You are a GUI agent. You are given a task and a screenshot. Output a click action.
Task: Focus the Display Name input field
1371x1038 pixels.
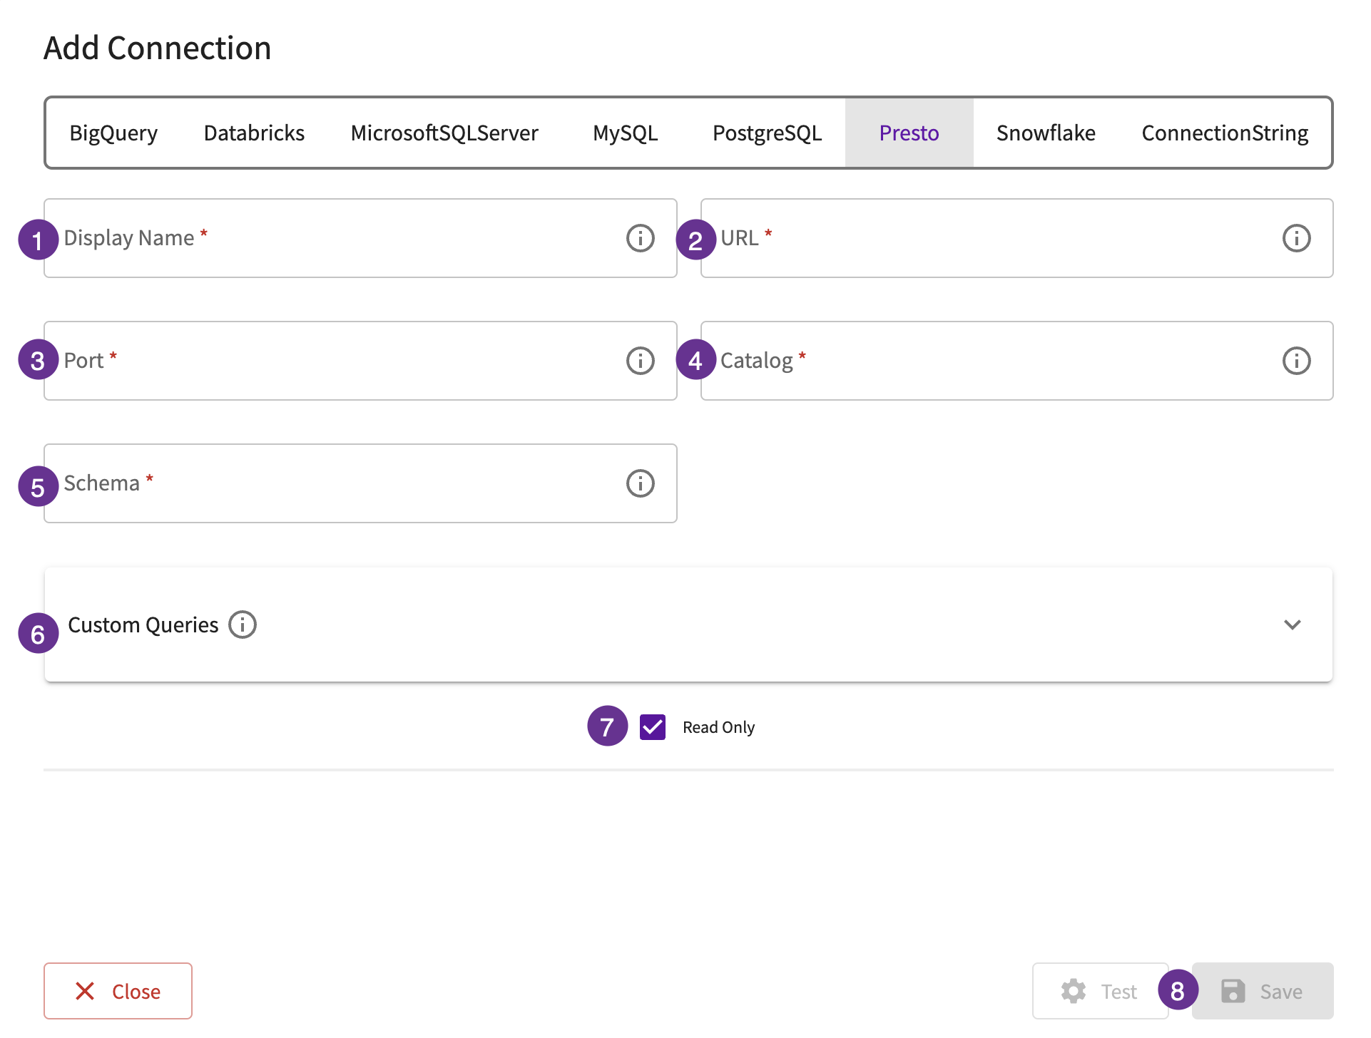[x=360, y=238]
